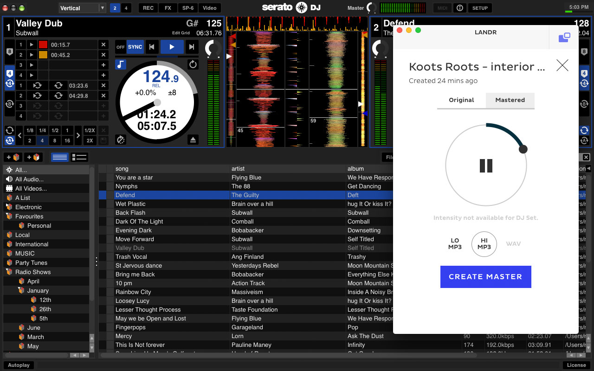Eject the track from deck 1
The width and height of the screenshot is (594, 371).
(x=193, y=139)
